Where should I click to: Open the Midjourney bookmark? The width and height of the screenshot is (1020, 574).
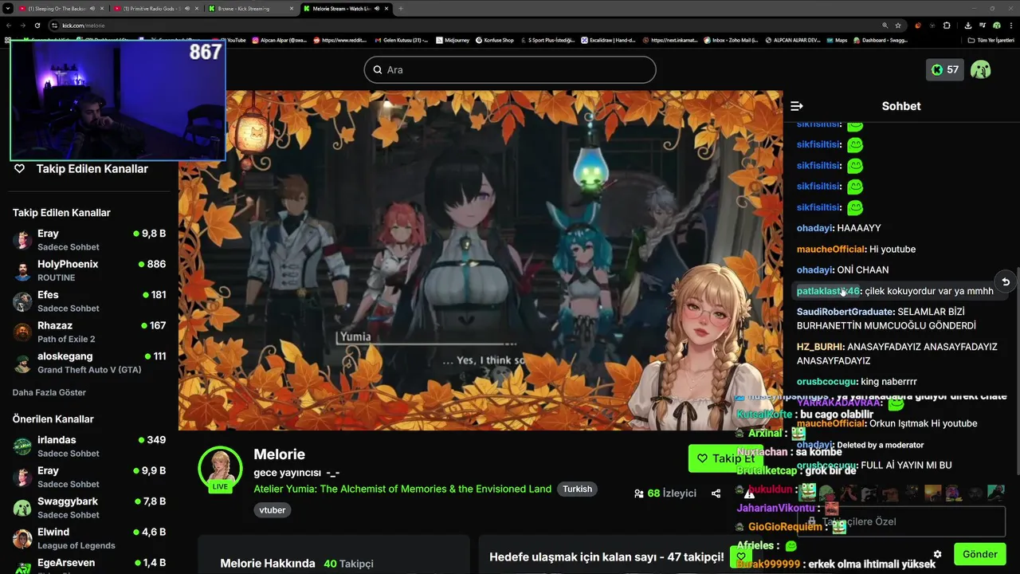pyautogui.click(x=451, y=40)
